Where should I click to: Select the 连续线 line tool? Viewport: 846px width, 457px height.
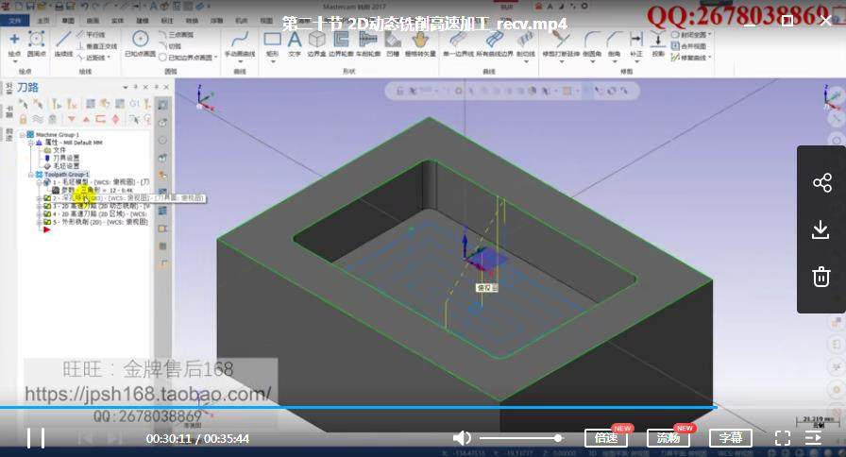point(63,43)
